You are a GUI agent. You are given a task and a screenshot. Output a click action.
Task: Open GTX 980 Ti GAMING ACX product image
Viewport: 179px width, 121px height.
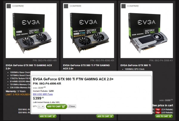pyautogui.click(x=31, y=31)
